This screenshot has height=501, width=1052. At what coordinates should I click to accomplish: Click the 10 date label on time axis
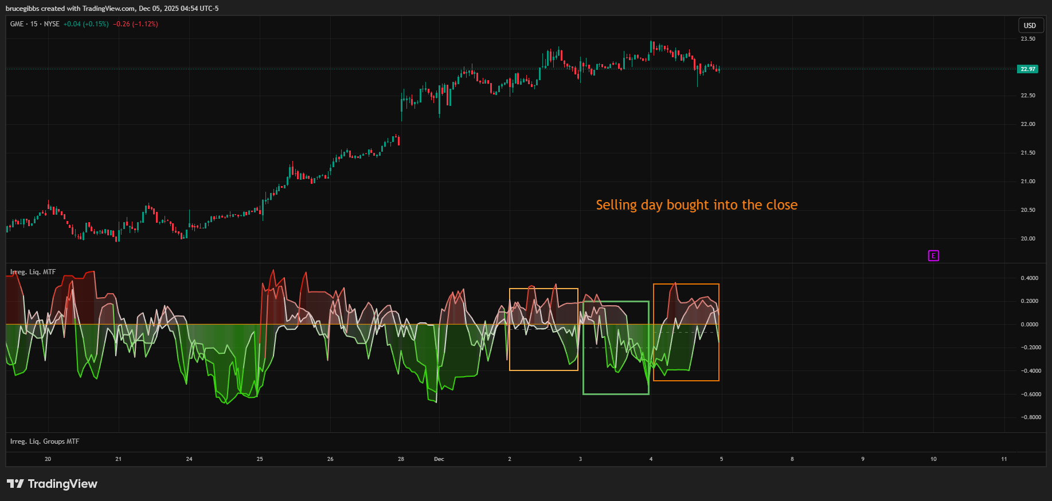pos(933,459)
